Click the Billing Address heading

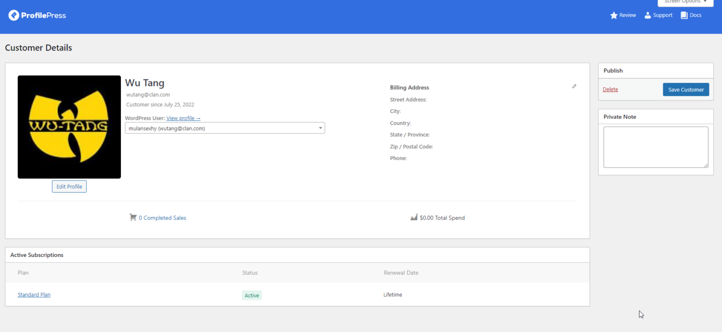(x=410, y=88)
